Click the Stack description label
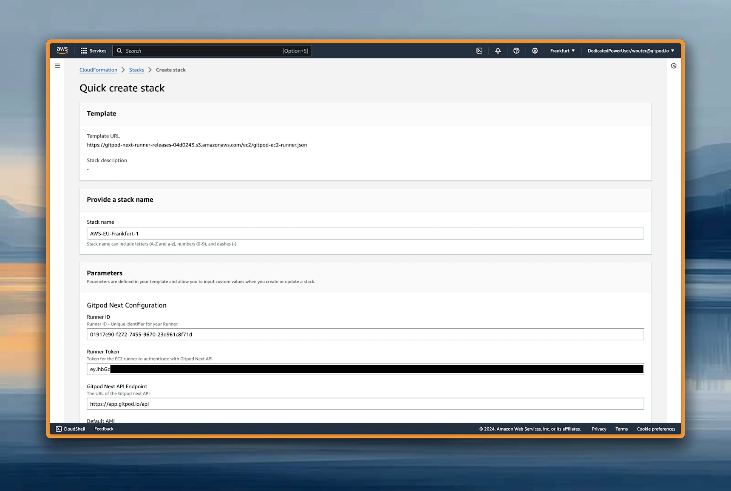Screen dimensions: 731x491 click(107, 160)
